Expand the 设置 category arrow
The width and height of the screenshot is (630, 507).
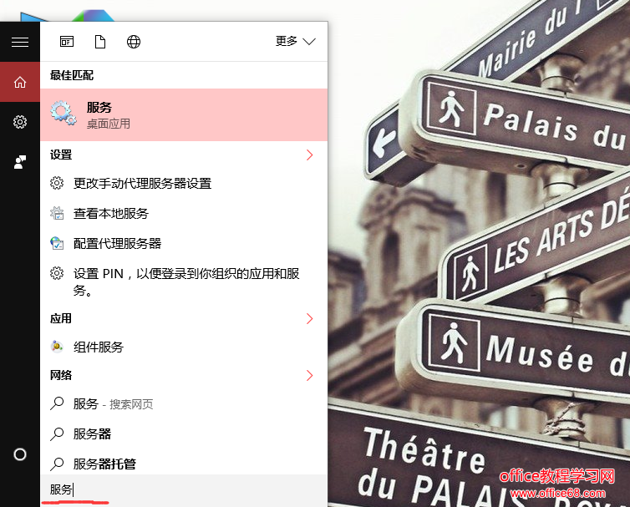[x=309, y=155]
